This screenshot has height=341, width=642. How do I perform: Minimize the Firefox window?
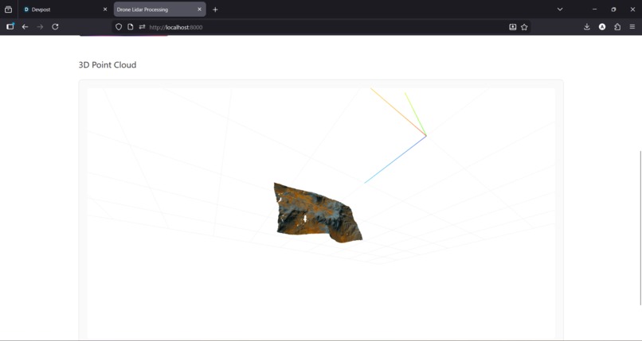[x=594, y=10]
